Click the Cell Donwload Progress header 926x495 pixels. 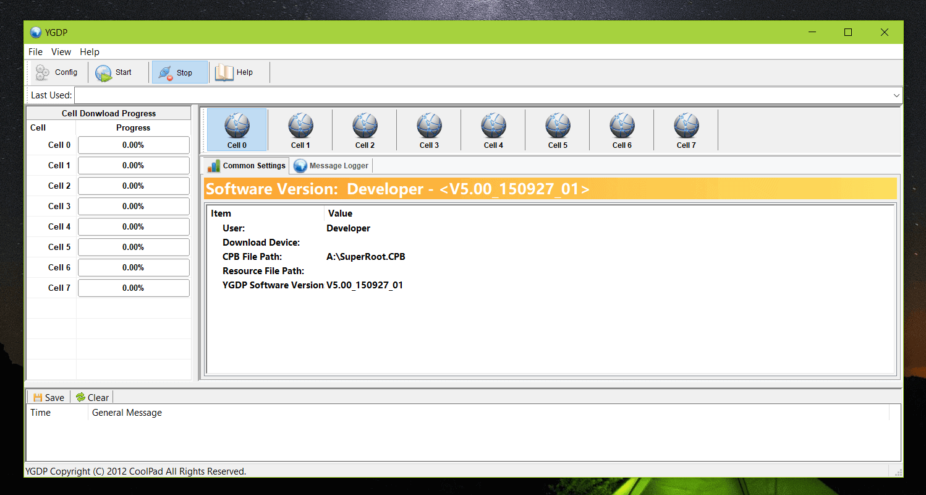(x=109, y=113)
